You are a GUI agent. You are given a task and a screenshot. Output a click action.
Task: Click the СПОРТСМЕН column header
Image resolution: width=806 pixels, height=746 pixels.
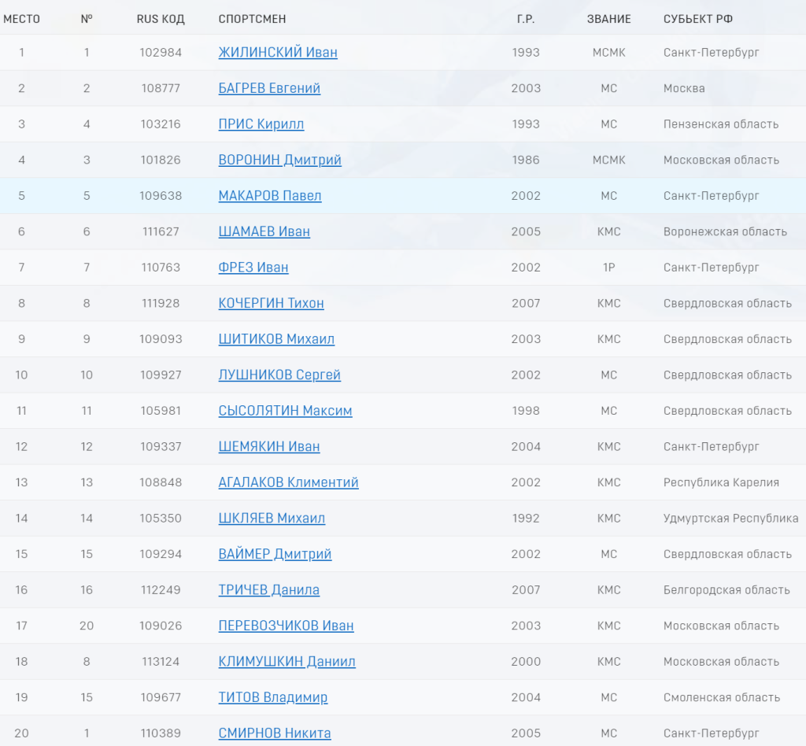(x=252, y=19)
